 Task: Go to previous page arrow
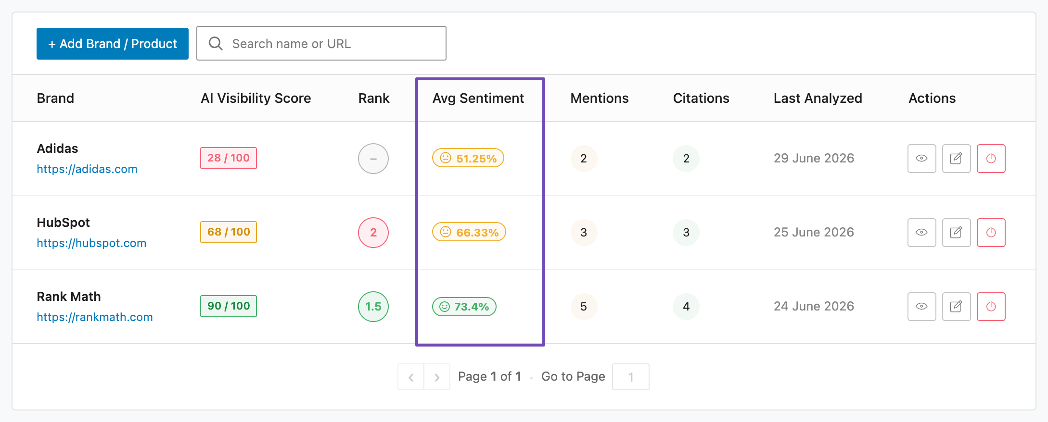(x=411, y=377)
